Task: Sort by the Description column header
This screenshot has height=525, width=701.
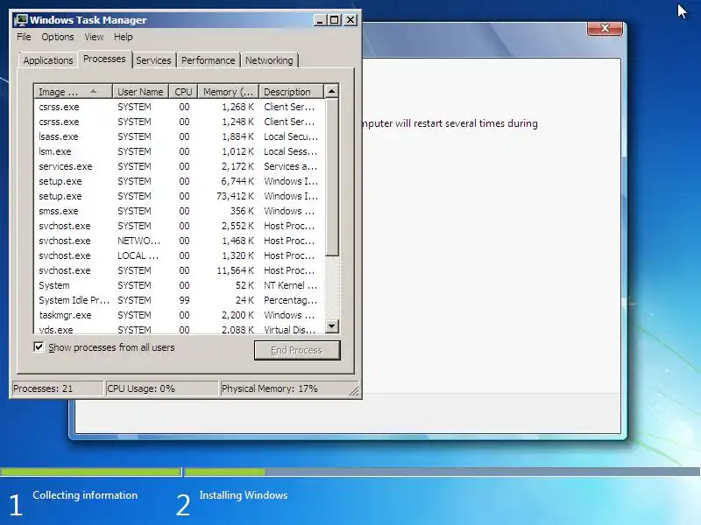Action: point(291,92)
